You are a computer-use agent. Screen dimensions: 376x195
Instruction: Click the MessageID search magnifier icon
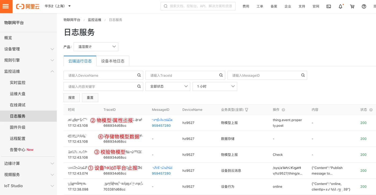coord(303,75)
